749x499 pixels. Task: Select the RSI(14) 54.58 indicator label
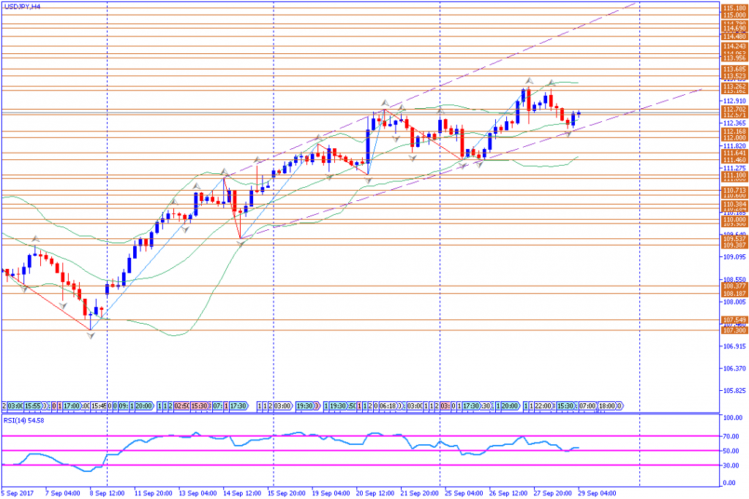23,420
